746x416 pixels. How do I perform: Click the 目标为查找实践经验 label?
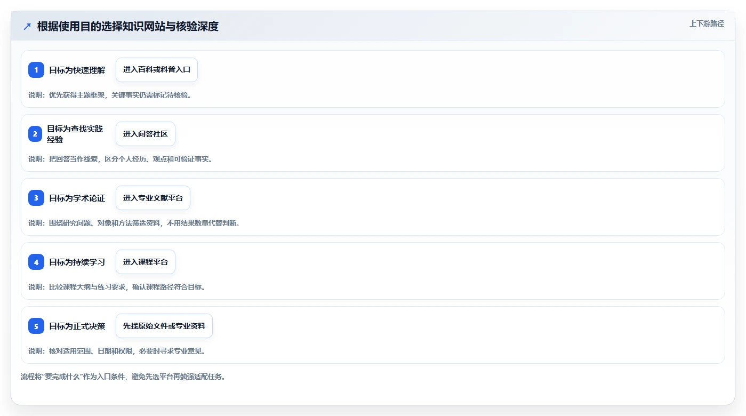click(75, 134)
